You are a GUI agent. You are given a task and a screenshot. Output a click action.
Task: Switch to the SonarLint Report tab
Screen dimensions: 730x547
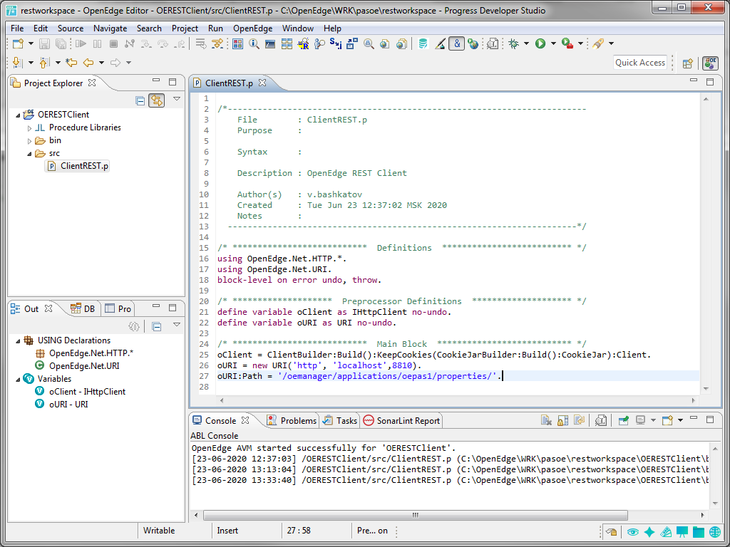click(402, 420)
